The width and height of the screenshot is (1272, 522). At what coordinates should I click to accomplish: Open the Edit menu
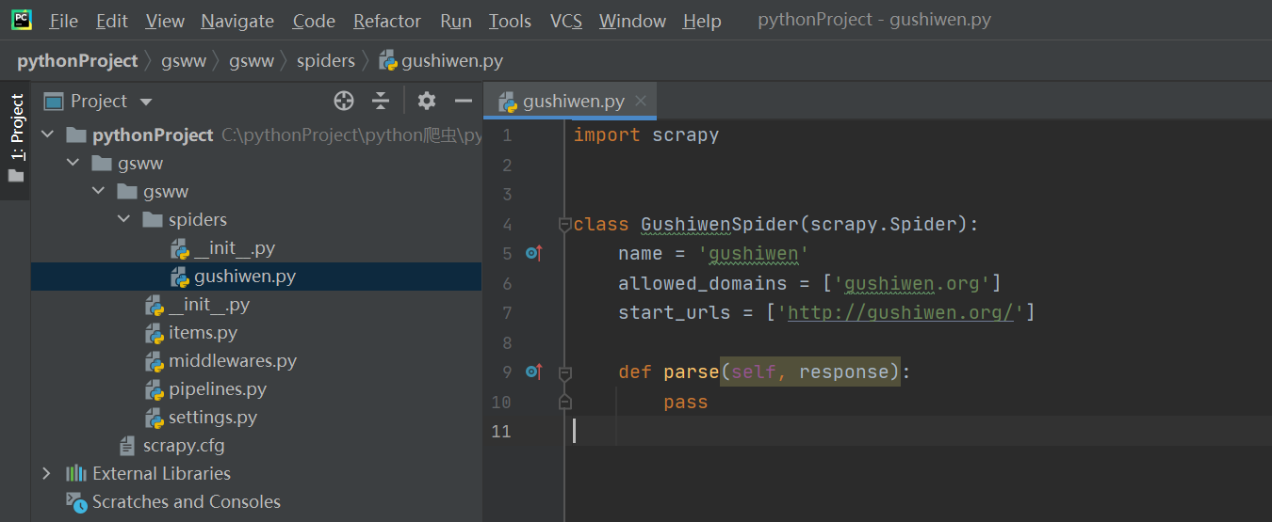[112, 21]
